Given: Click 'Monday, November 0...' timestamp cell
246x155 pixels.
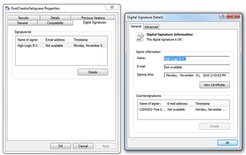Looking at the screenshot, I should (89, 46).
